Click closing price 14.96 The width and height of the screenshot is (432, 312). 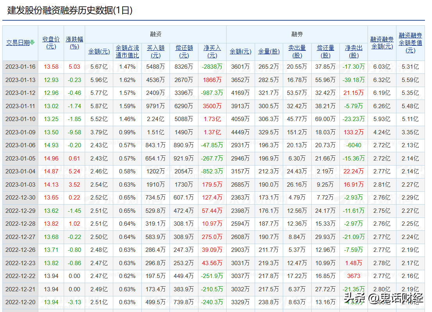pyautogui.click(x=51, y=158)
